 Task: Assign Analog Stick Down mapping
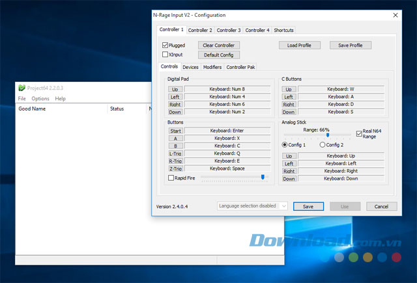289,179
